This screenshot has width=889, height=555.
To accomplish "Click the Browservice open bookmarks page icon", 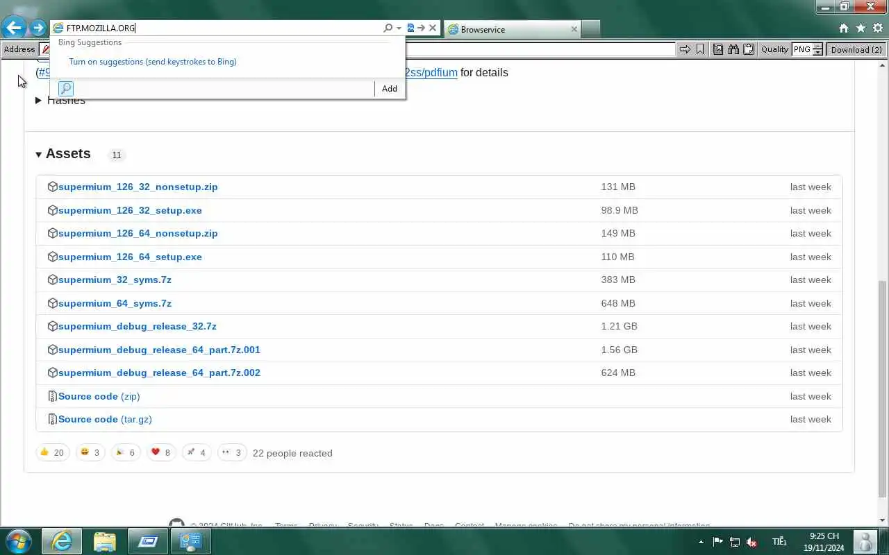I will (718, 49).
